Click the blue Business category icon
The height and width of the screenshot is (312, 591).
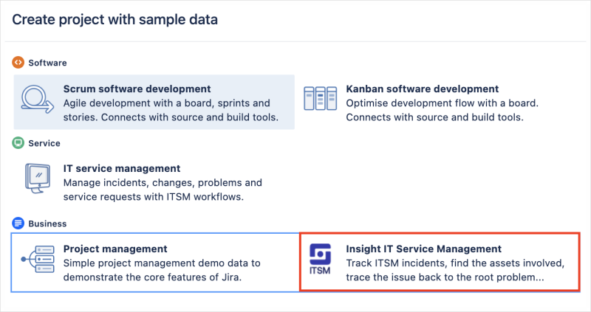[18, 223]
